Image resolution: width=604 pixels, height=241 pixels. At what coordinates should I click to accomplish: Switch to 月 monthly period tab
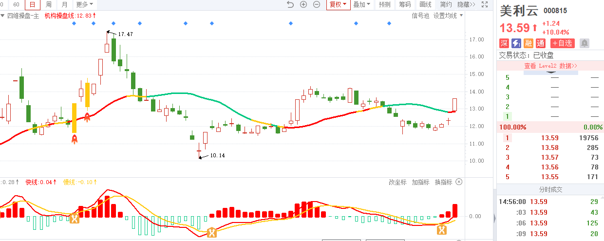65,4
